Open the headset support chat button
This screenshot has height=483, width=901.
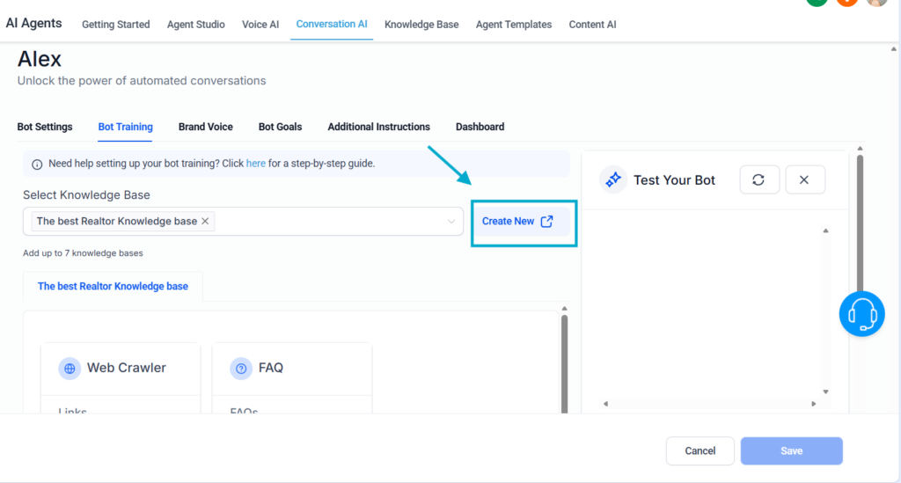point(861,313)
